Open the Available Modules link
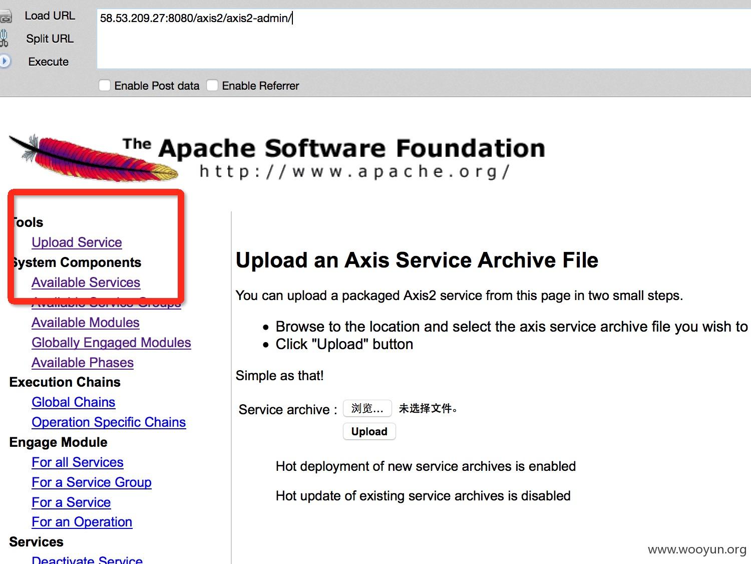Image resolution: width=751 pixels, height=564 pixels. pos(86,323)
